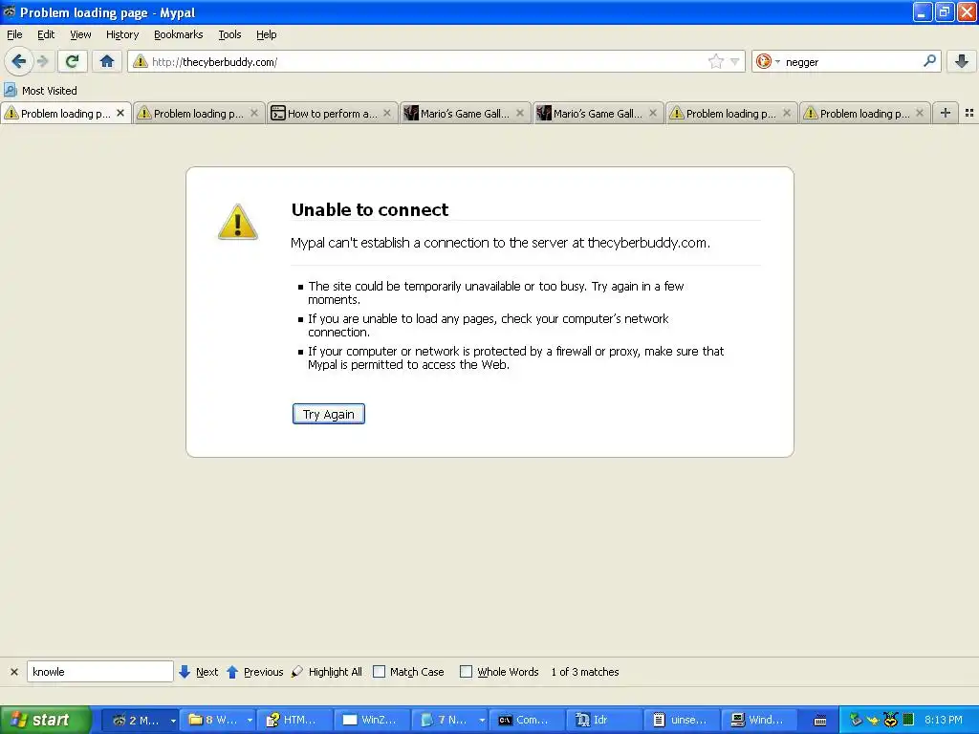
Task: Open the Downloads arrow button
Action: (x=962, y=61)
